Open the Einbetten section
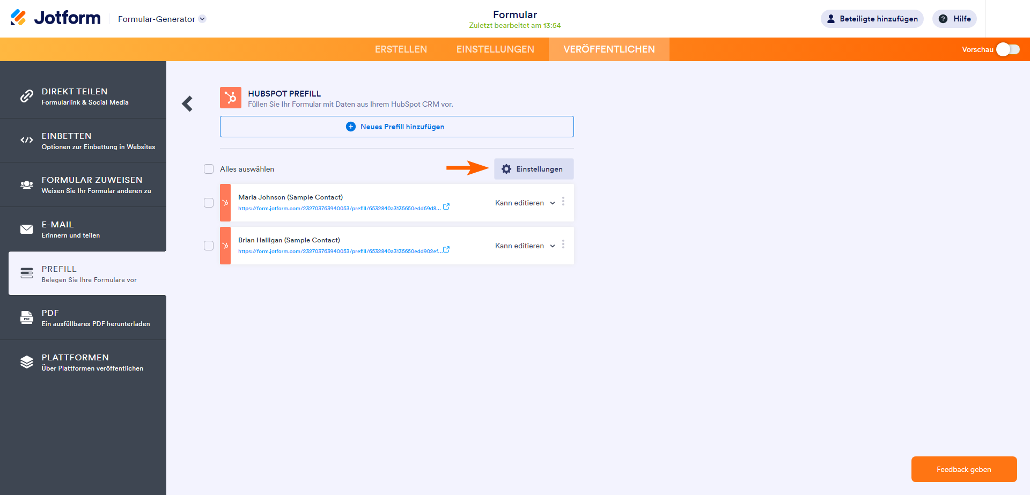The width and height of the screenshot is (1030, 495). coord(83,141)
